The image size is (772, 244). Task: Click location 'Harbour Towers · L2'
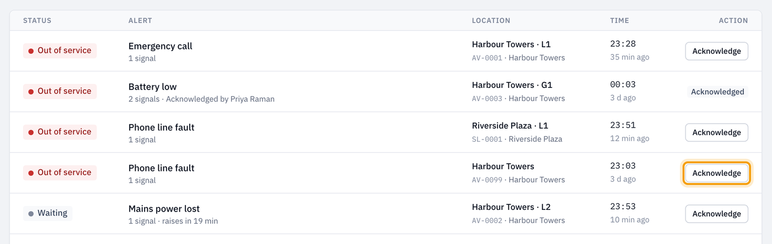pos(511,207)
